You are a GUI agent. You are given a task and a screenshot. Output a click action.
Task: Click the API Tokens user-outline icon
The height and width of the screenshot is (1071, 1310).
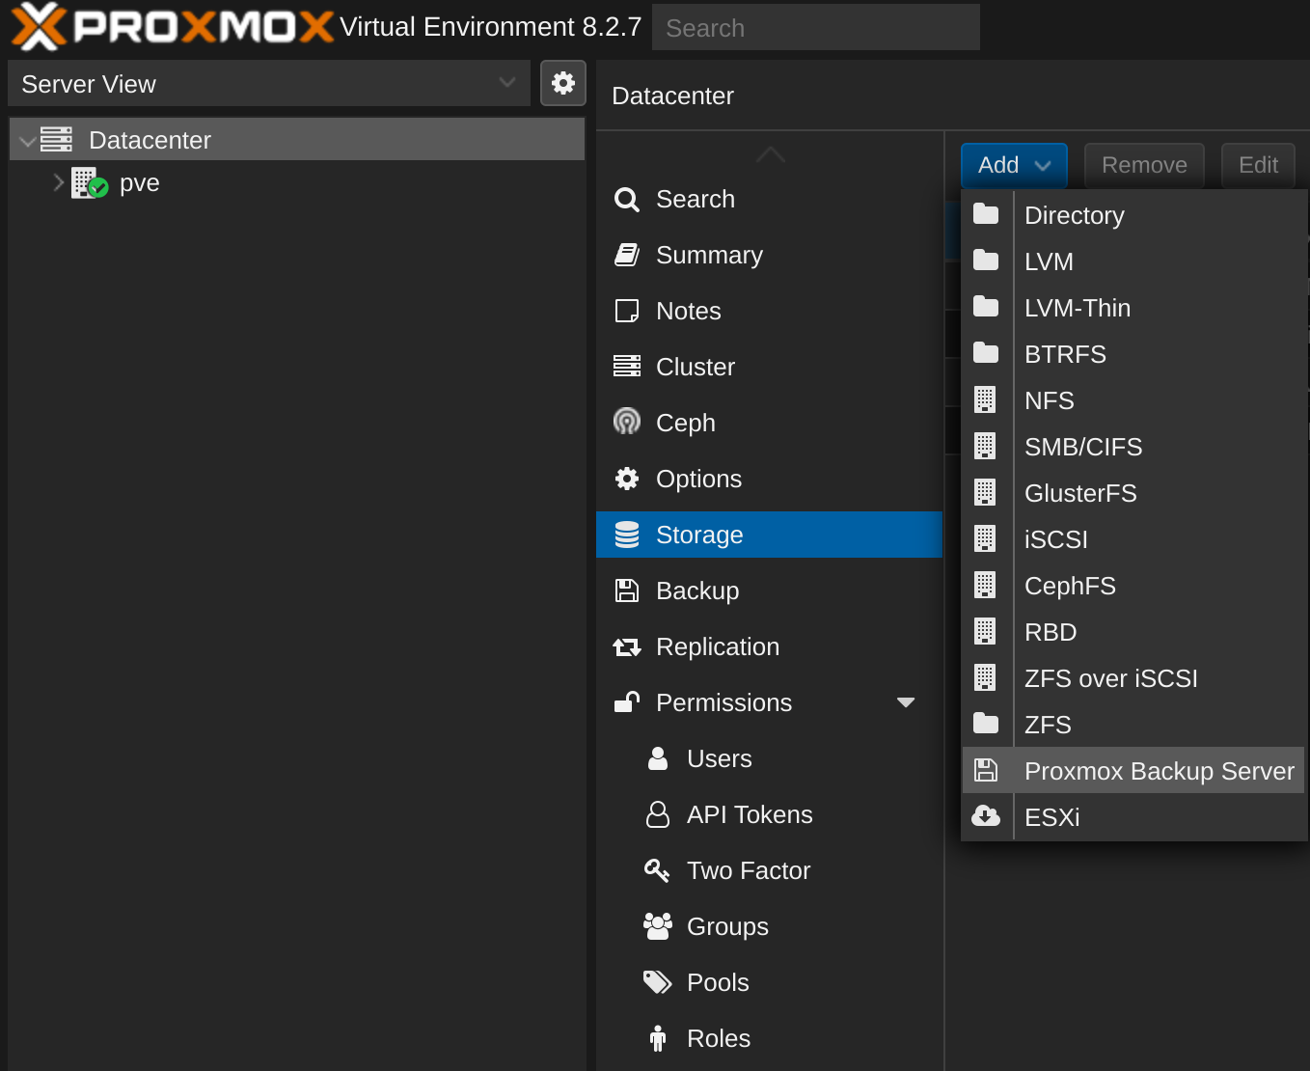[658, 814]
